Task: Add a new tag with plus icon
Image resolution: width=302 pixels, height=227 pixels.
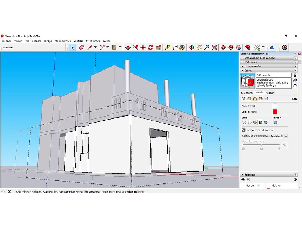Action: coord(243,180)
